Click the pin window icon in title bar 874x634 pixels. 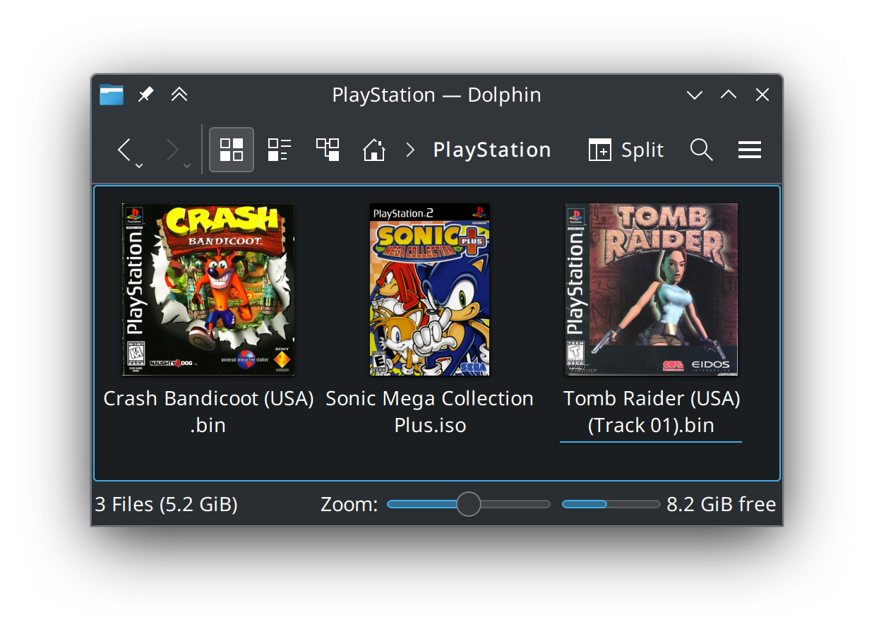pos(145,95)
